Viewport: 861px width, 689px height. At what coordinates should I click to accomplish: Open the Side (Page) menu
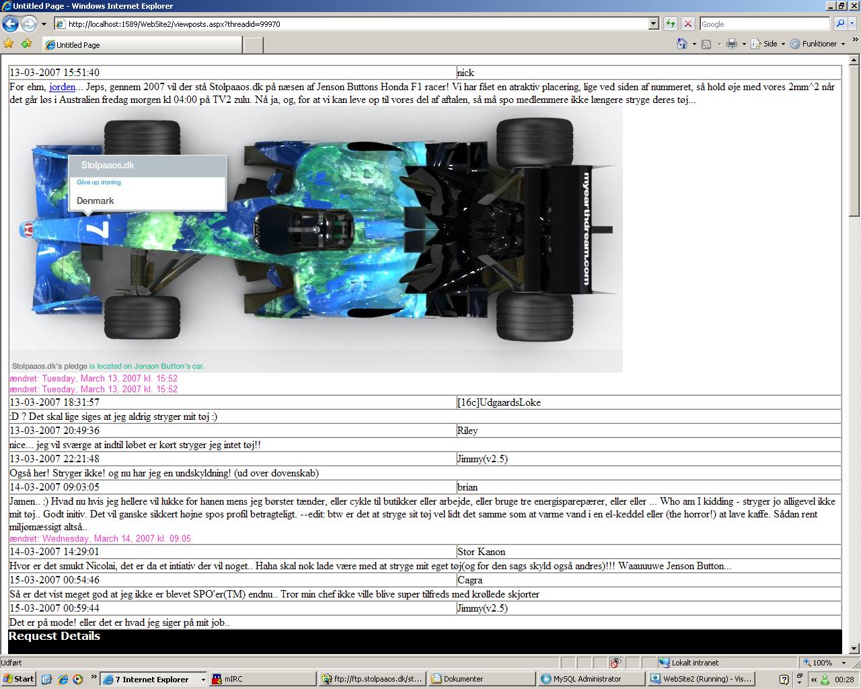point(768,44)
